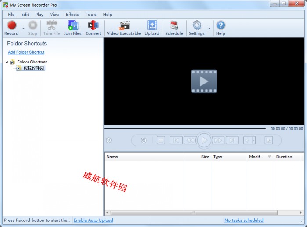Sort file list by Modified column
307x227 pixels.
click(260, 157)
